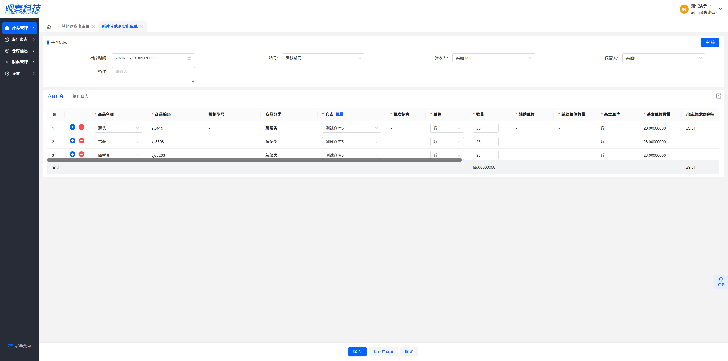Open the column settings icon in table header
This screenshot has width=728, height=361.
pyautogui.click(x=54, y=114)
